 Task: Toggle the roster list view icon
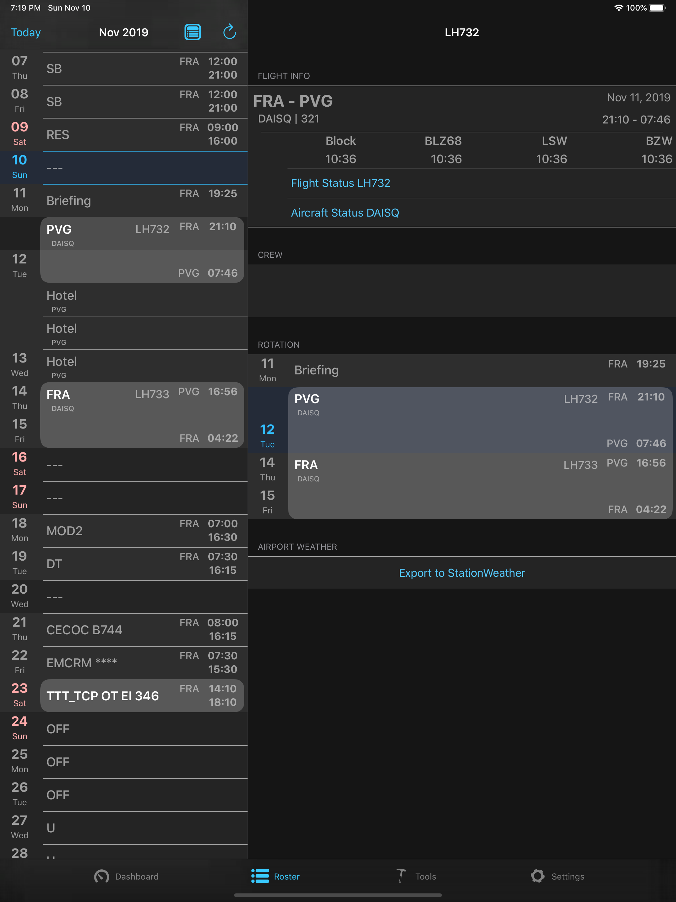click(x=192, y=32)
